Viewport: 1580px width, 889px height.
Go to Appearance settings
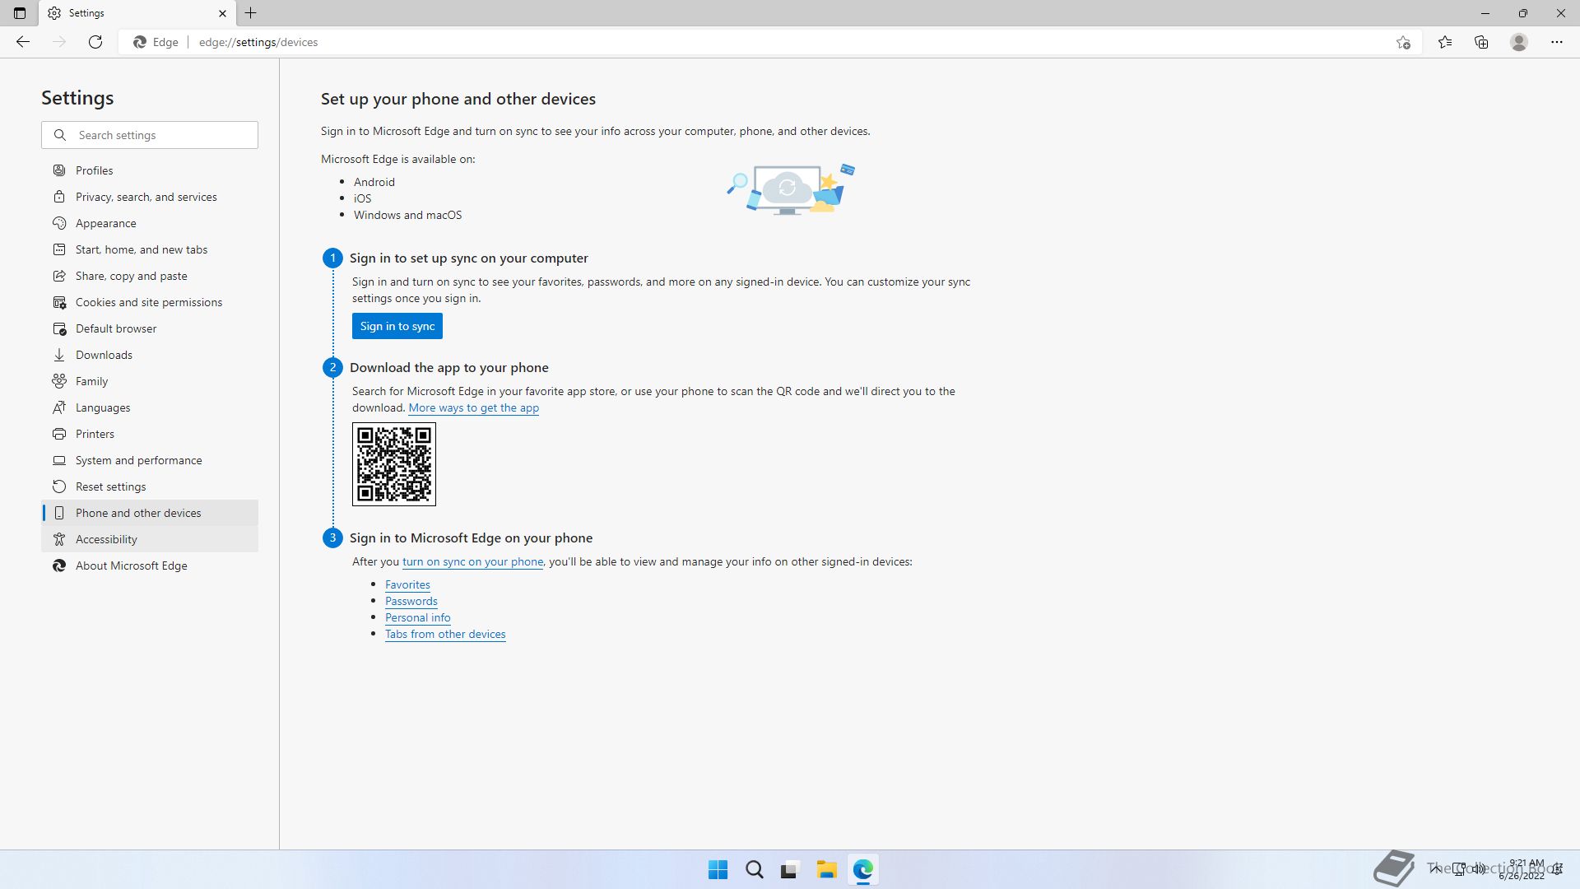point(150,223)
